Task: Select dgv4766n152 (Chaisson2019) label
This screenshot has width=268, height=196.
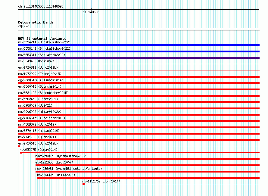Action: coord(42,118)
